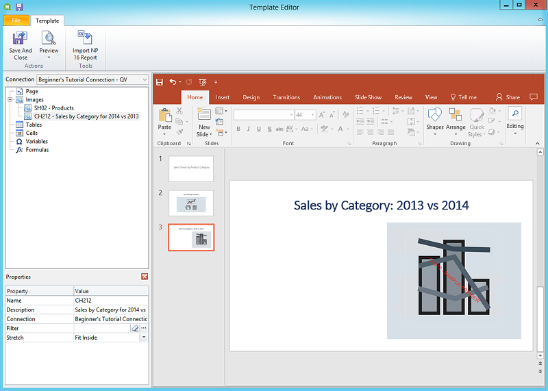Toggle underline text formatting
Screen dimensions: 548x391
(258, 129)
